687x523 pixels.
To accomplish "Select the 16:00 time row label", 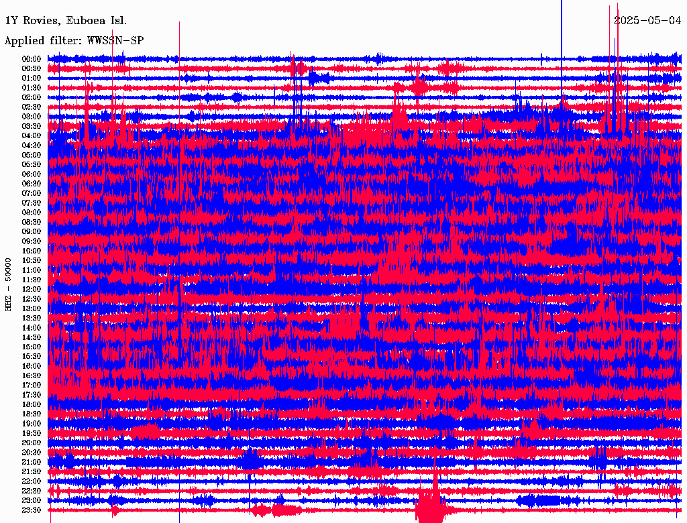I will pyautogui.click(x=32, y=365).
